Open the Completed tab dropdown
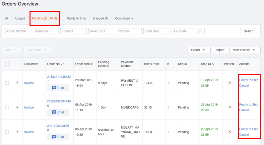Screen dimensions: 264x145 click(x=124, y=18)
